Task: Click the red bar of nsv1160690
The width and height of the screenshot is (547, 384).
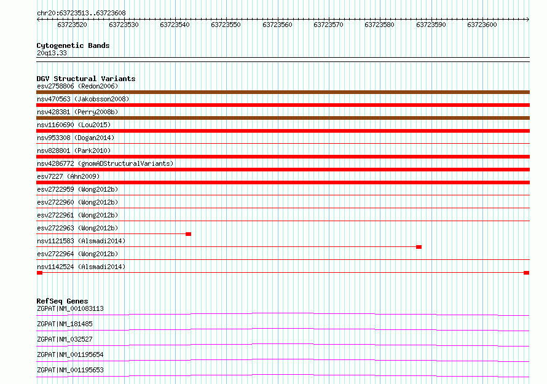Action: (283, 131)
